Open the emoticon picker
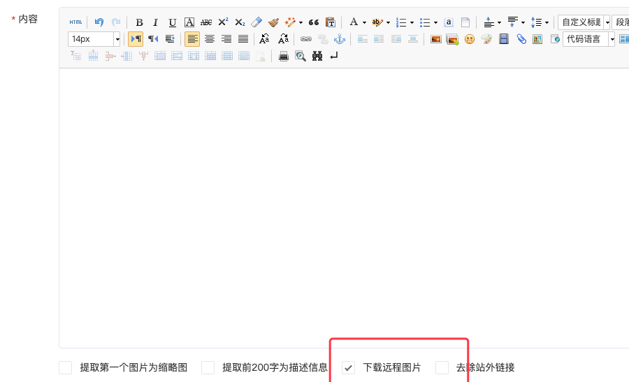This screenshot has width=629, height=382. point(470,39)
